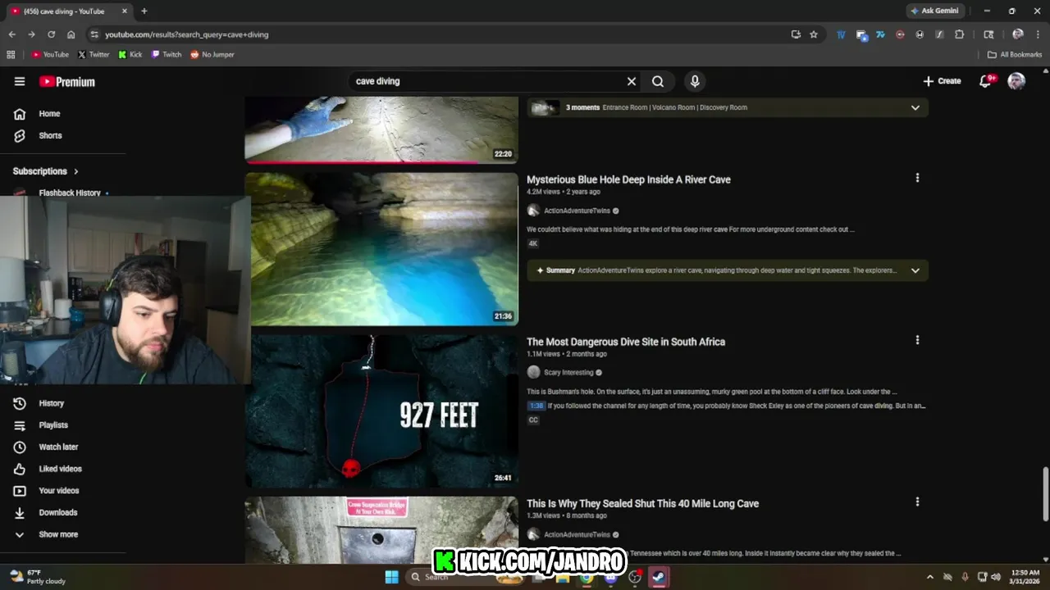Open a new browser tab
1050x590 pixels.
coord(144,11)
